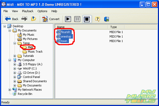This screenshot has width=159, height=106.
Task: Open the Playback menu
Action: 28,11
